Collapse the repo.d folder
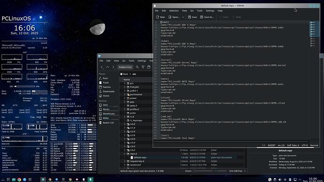Screen dimensions: 324x182 [124, 154]
